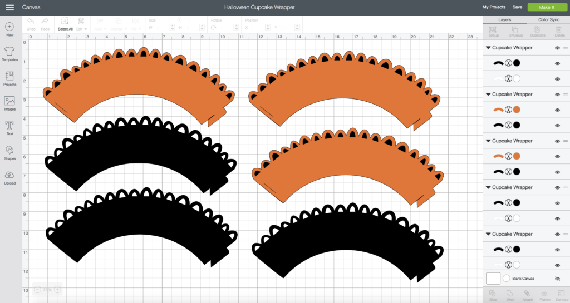
Task: Hide the black layer in first Cupcake Wrapper group
Action: point(557,63)
